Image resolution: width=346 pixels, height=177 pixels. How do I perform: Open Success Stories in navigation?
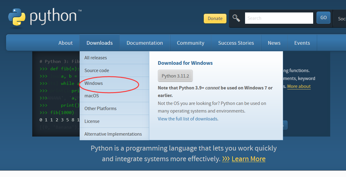point(236,43)
